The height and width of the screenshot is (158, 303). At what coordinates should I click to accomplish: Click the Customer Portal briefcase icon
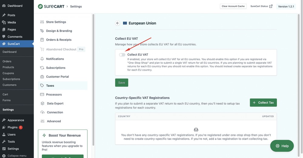coord(42,77)
